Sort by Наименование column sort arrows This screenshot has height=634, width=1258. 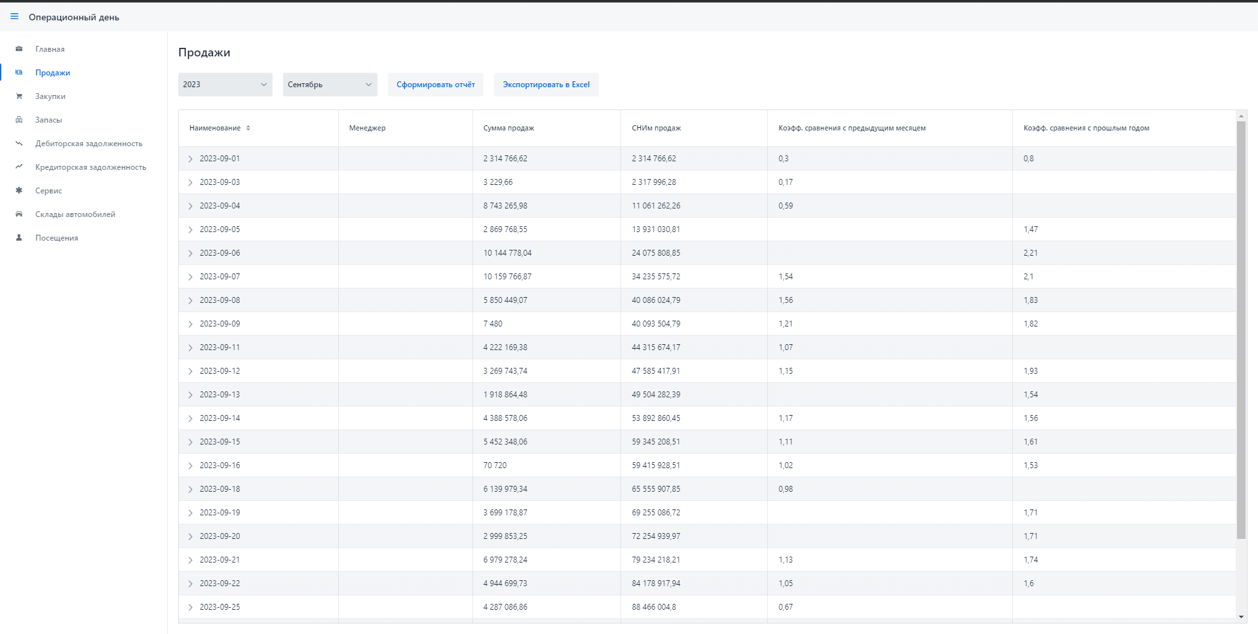(x=248, y=128)
